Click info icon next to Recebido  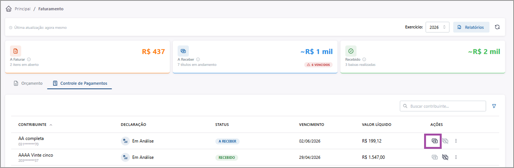(x=364, y=59)
